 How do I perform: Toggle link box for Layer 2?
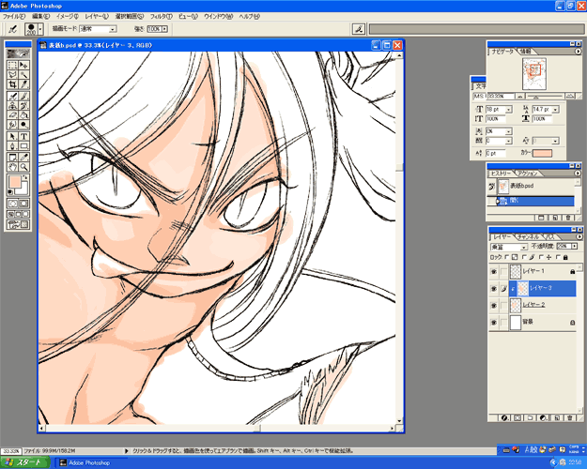[x=504, y=305]
